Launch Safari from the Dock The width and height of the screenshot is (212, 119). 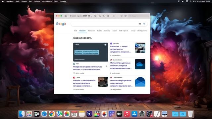tap(44, 114)
